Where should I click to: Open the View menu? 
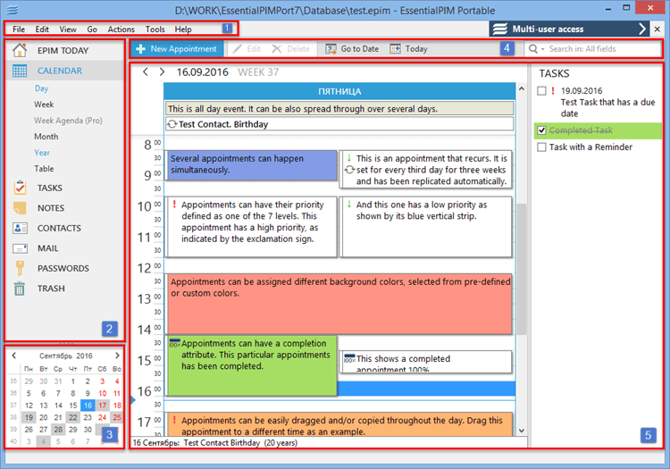tap(68, 29)
